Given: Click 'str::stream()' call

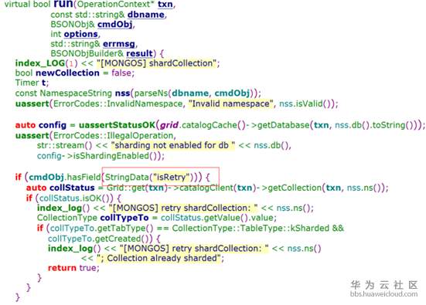Looking at the screenshot, I should point(65,145).
